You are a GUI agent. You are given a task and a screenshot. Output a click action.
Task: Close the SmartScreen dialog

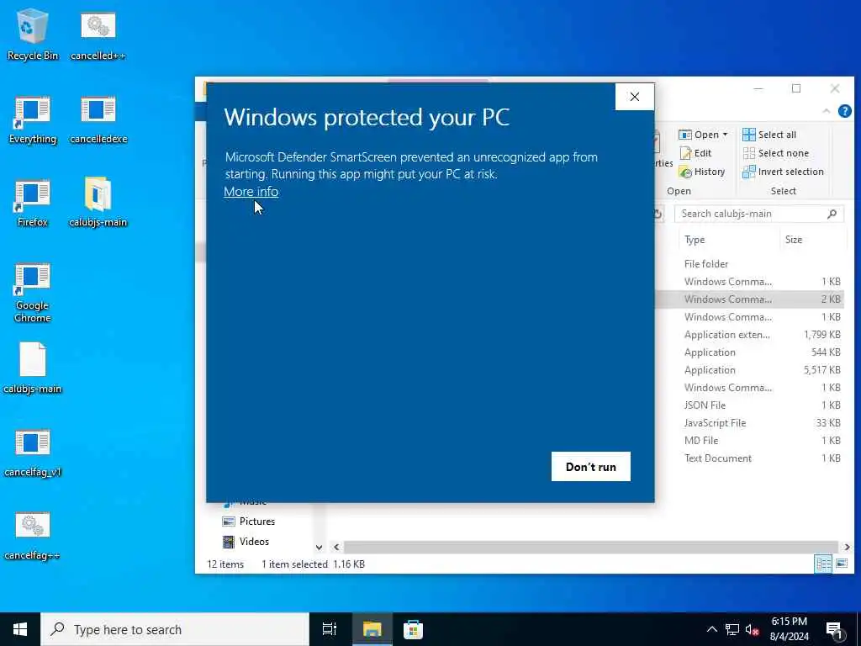(635, 97)
